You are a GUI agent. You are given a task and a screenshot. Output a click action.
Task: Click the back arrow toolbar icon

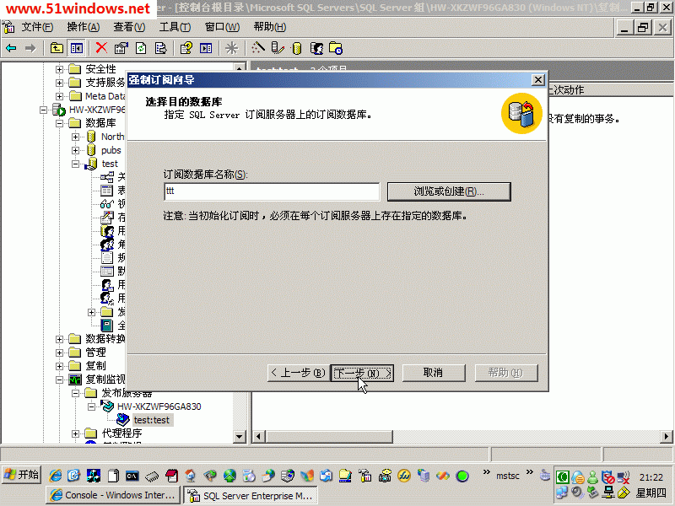click(x=11, y=48)
